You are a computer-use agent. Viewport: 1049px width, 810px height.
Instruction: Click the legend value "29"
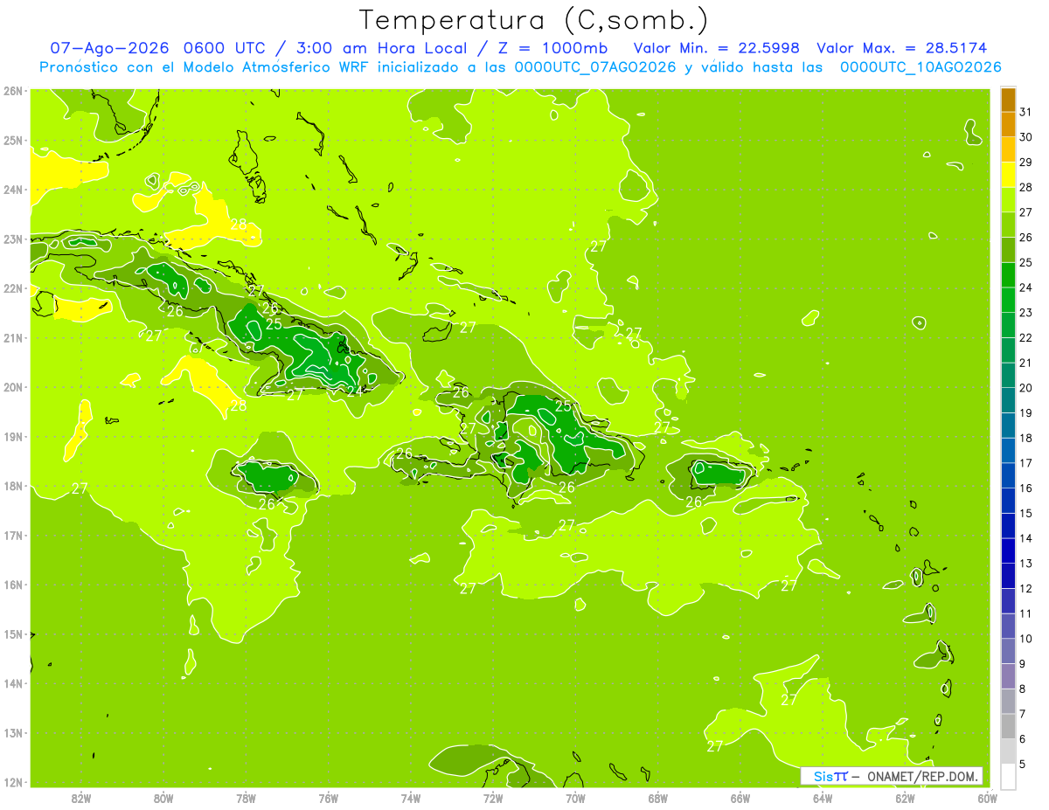point(1026,162)
